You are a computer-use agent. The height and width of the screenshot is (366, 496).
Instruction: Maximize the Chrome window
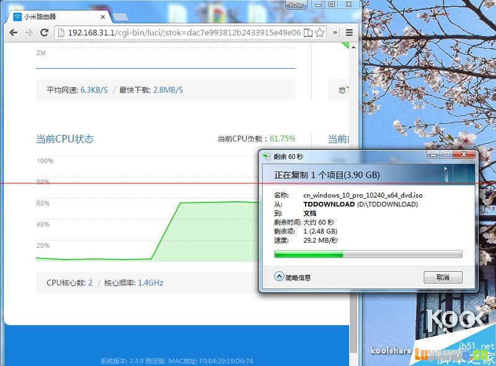332,4
